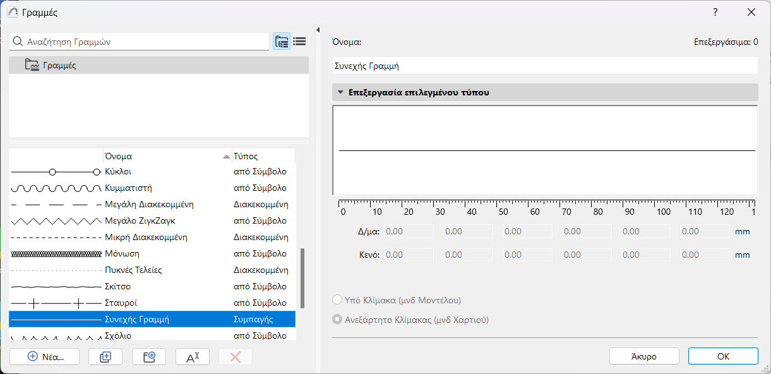Click the line list vertical scrollbar

(302, 278)
